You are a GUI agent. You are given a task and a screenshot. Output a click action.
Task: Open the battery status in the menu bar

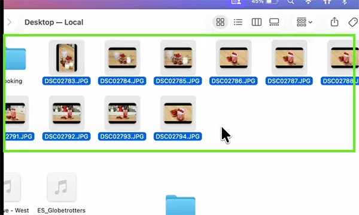(264, 2)
